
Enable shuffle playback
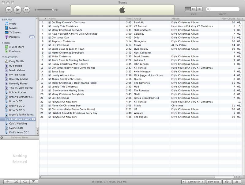(x=16, y=182)
